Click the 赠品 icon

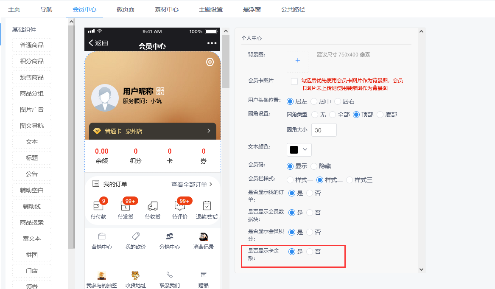coord(204,275)
